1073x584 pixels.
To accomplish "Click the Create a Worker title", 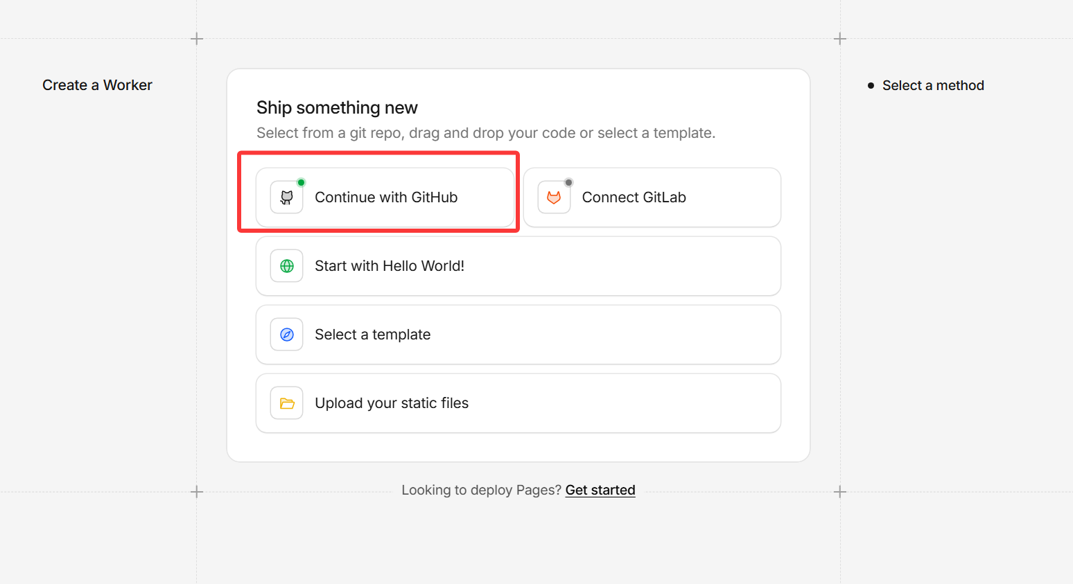I will 97,85.
